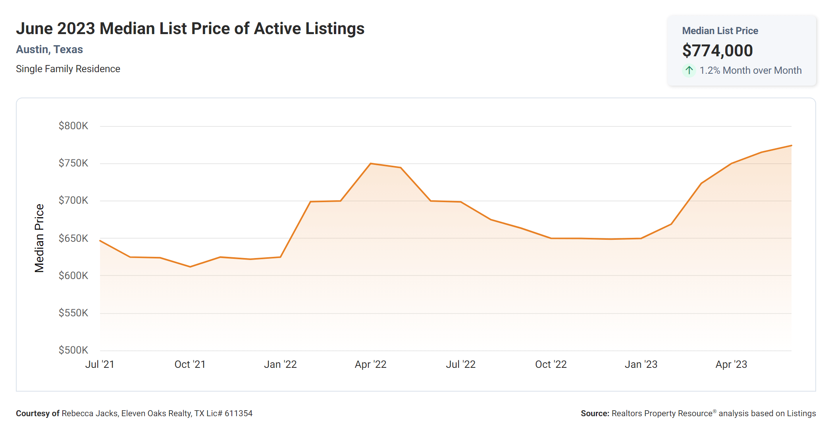Click the Apr '22 peak point on the line
The image size is (832, 436).
click(370, 163)
